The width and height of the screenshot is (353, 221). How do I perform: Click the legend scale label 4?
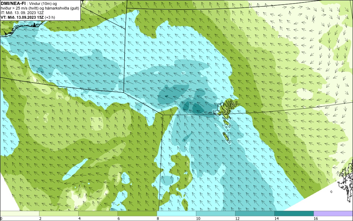tap(79, 219)
